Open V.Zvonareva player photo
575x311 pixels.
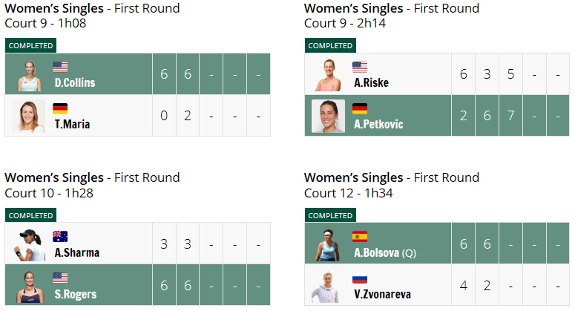(x=326, y=287)
